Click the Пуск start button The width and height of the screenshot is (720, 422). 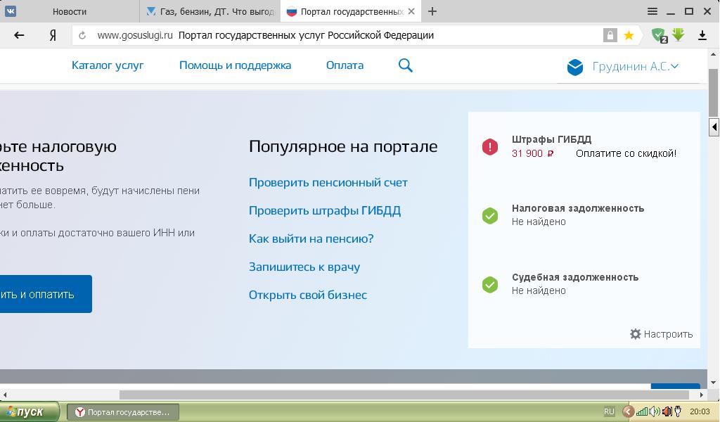click(25, 411)
